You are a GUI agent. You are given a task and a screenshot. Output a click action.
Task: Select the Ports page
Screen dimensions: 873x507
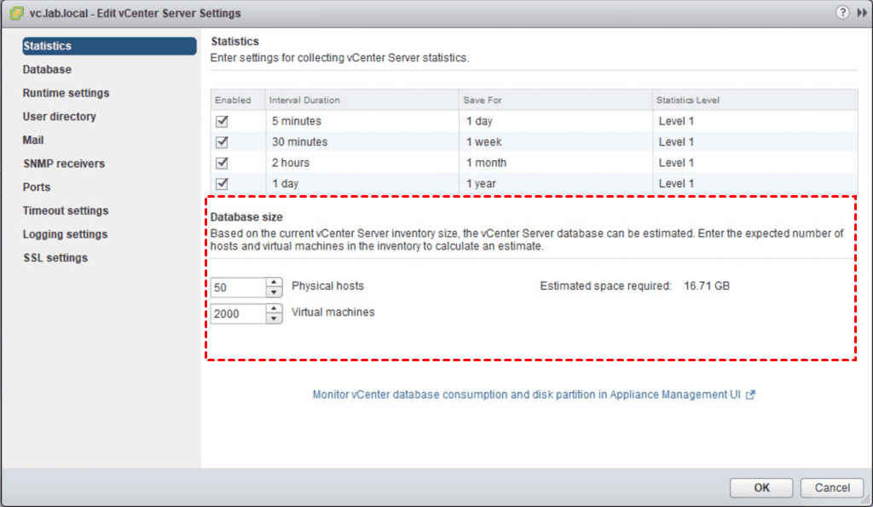(x=37, y=187)
